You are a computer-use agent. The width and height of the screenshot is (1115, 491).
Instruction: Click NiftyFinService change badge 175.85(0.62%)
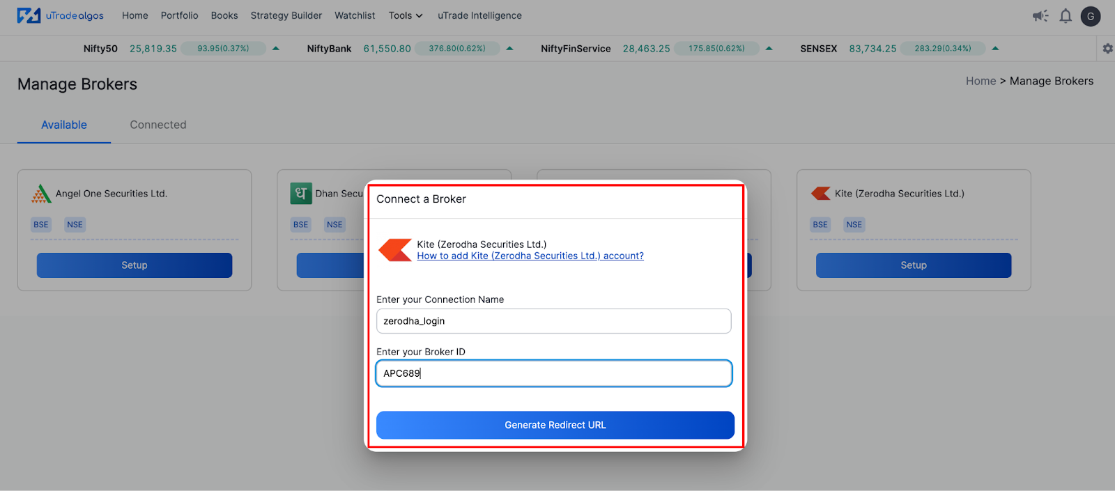click(716, 49)
